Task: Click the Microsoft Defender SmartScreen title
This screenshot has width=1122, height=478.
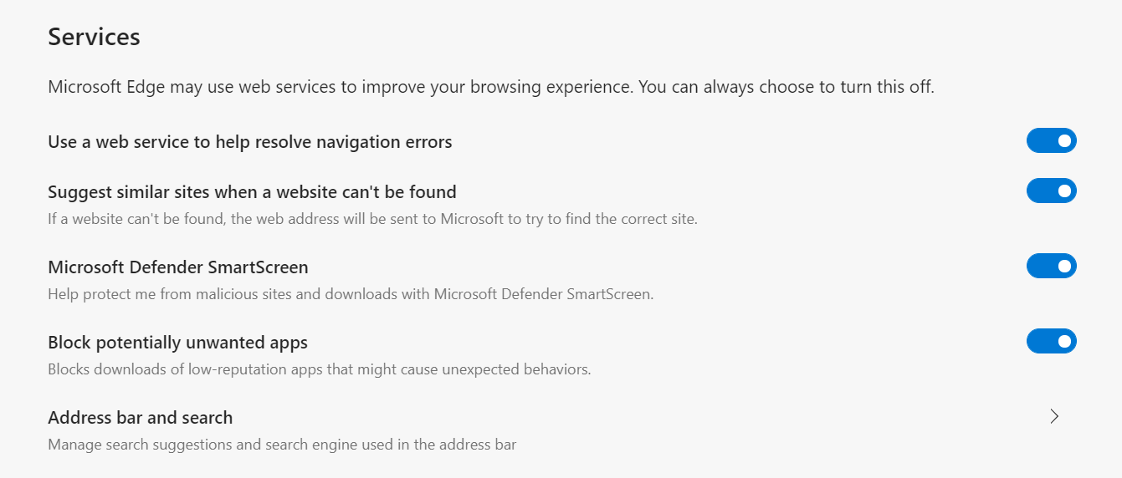Action: [x=178, y=267]
